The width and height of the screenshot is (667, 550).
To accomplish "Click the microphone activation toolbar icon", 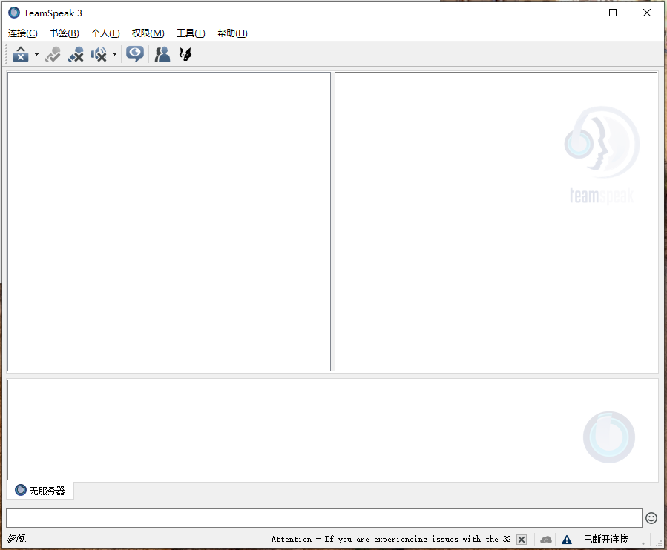I will (x=53, y=54).
